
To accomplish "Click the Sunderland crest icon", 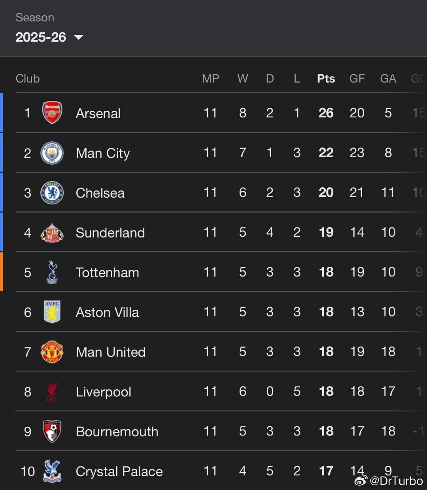I will tap(52, 233).
